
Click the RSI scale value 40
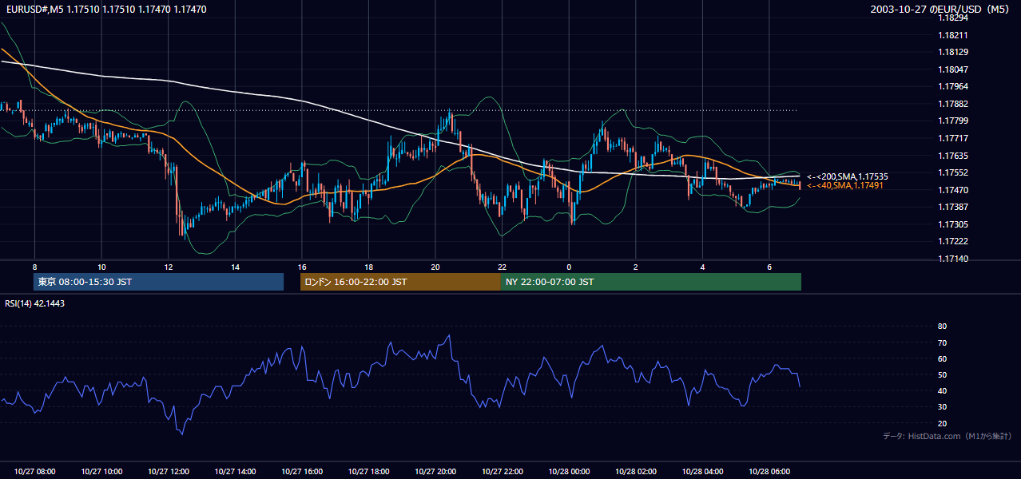(942, 390)
